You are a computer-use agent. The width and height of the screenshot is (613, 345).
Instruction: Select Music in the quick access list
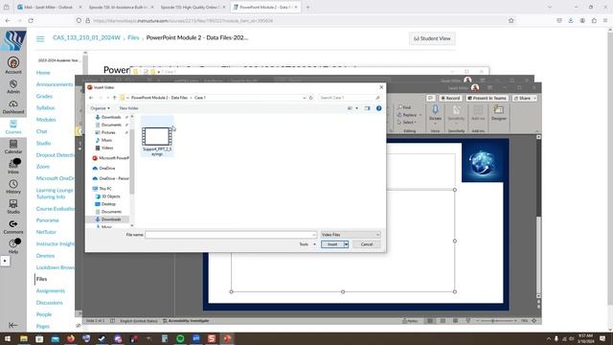106,140
